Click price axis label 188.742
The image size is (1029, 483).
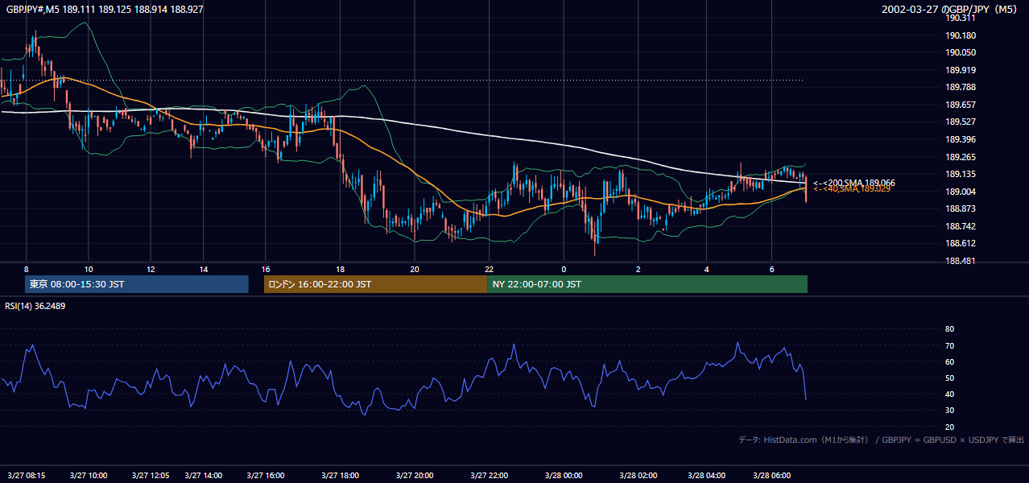tap(960, 226)
